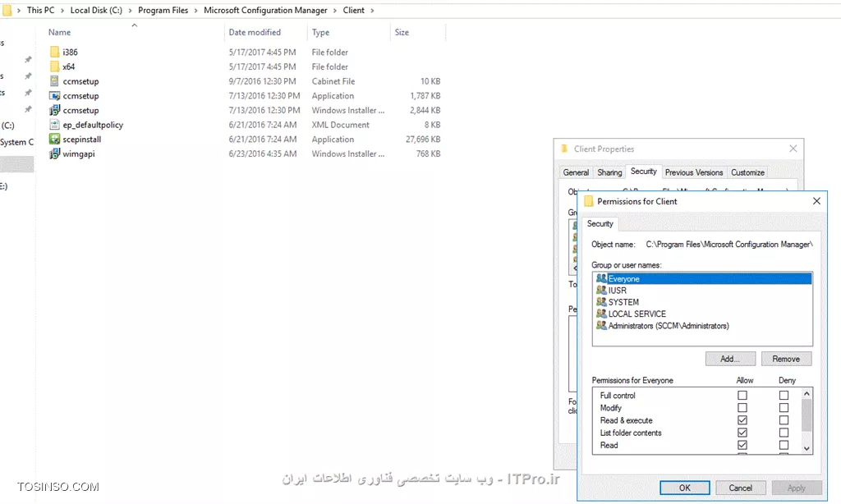This screenshot has height=504, width=841.
Task: Switch to the Sharing tab
Action: coord(609,172)
